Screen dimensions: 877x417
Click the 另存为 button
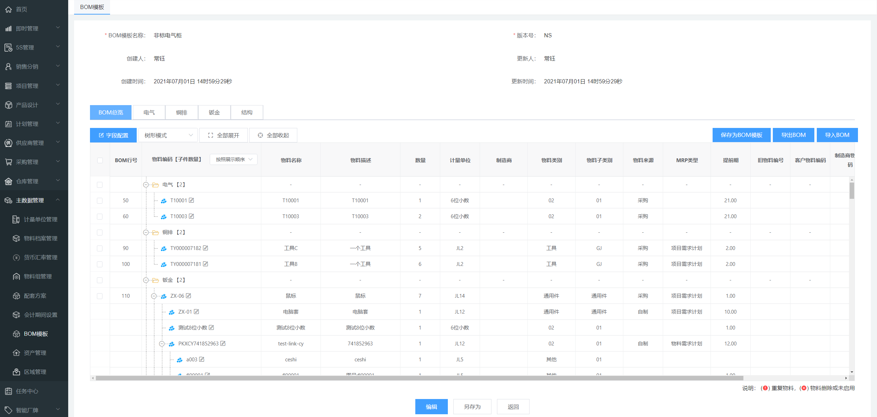tap(472, 407)
